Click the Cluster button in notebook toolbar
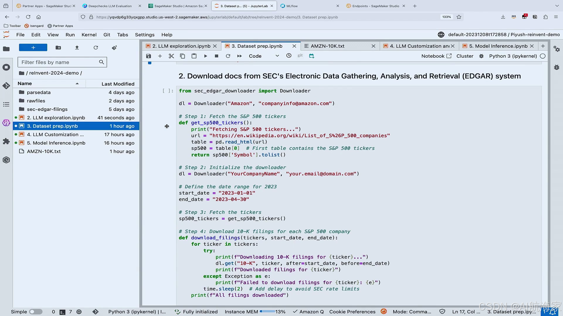 pos(465,56)
